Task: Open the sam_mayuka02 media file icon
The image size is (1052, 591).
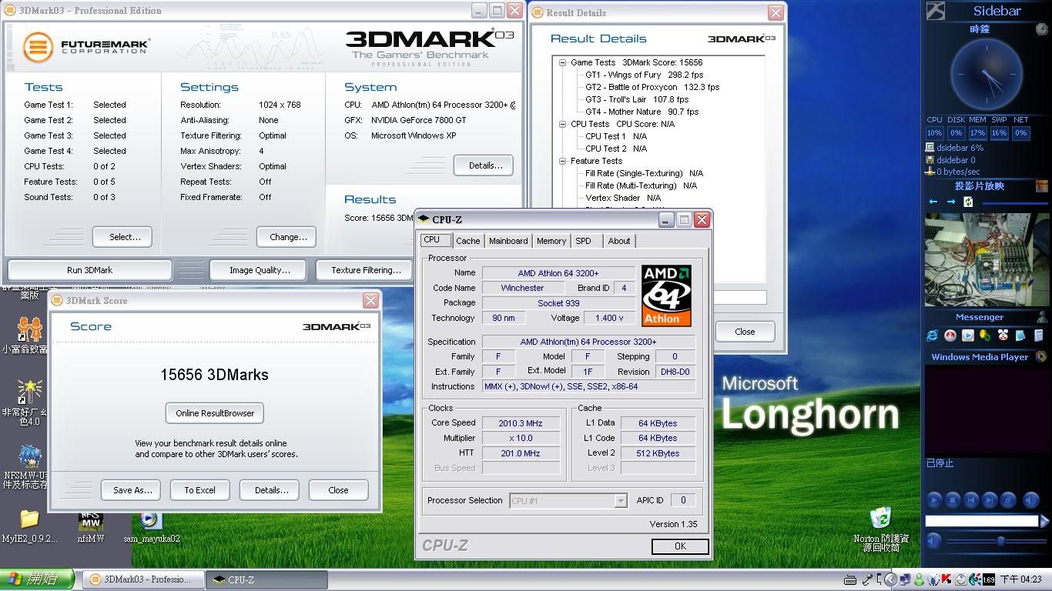Action: [150, 520]
